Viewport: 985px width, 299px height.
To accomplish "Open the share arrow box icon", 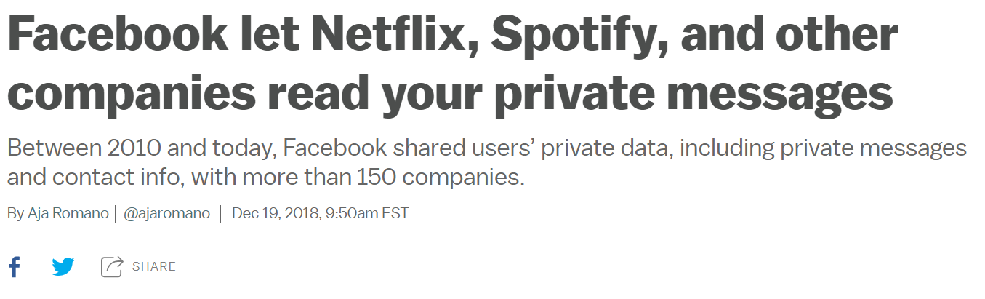I will pyautogui.click(x=112, y=267).
